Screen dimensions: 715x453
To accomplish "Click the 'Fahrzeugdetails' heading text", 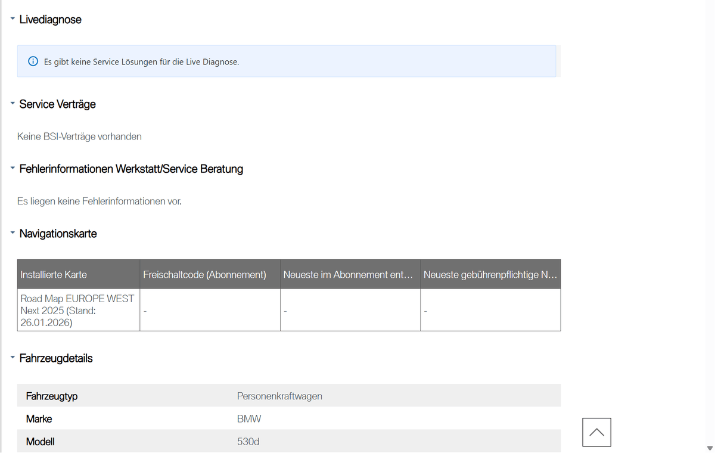I will coord(56,358).
